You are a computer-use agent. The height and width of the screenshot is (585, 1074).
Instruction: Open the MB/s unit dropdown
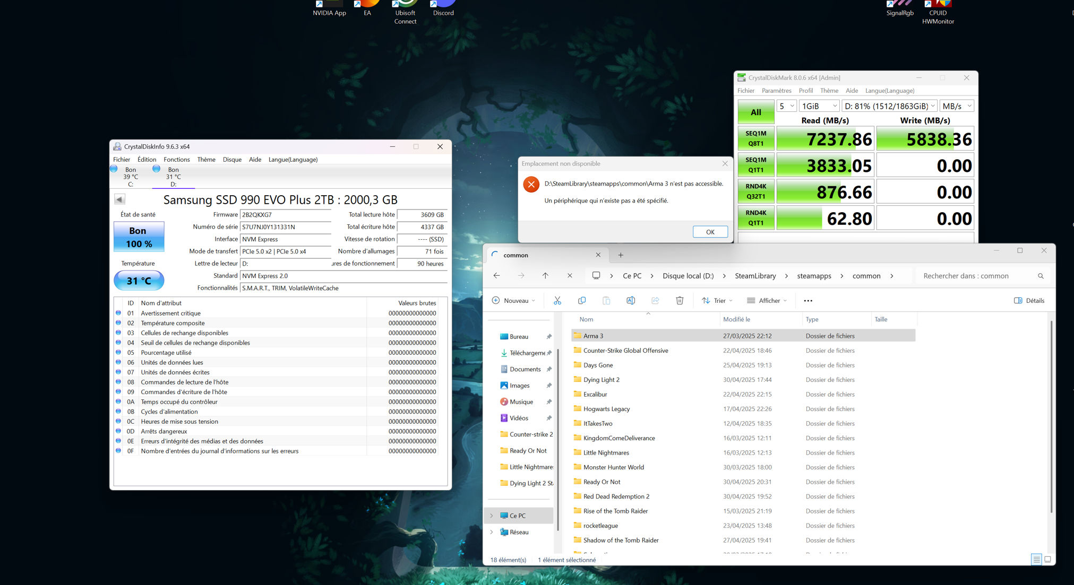957,106
